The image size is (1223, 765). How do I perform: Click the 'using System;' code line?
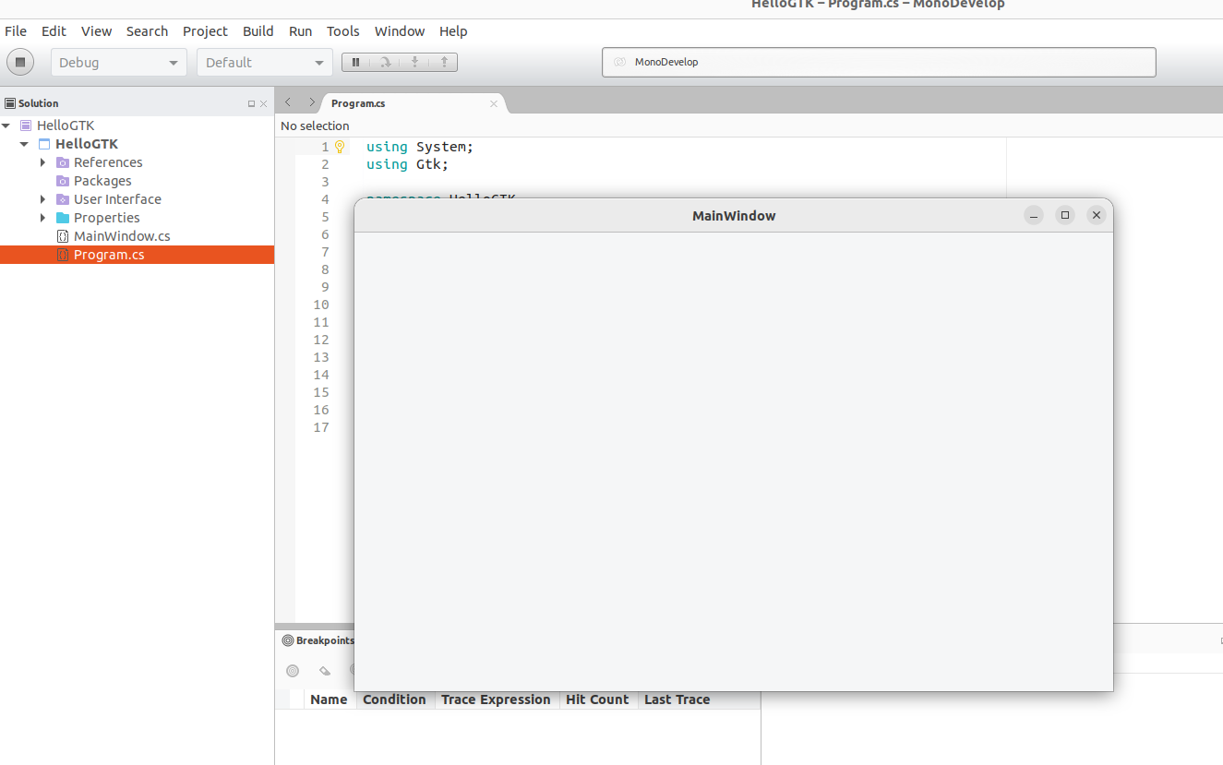(420, 147)
